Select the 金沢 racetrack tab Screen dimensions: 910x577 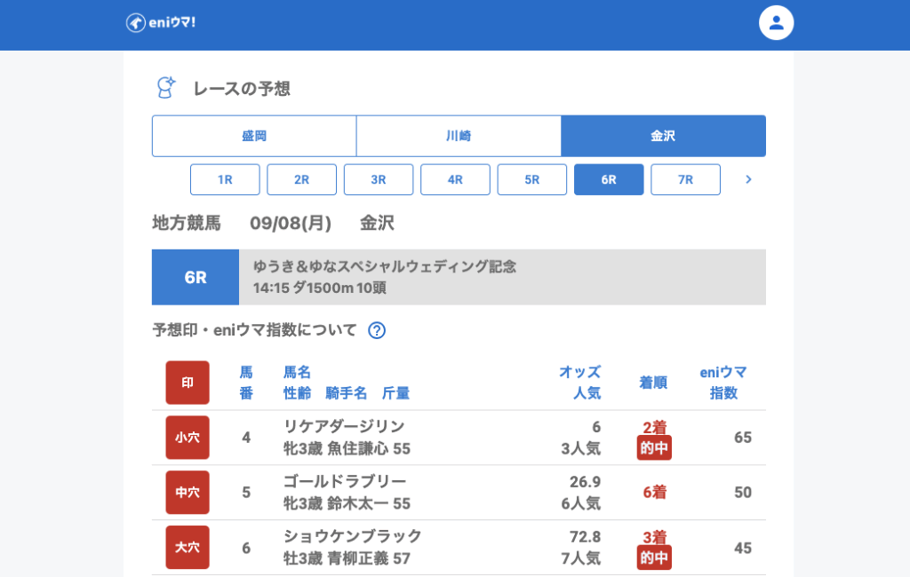[663, 136]
